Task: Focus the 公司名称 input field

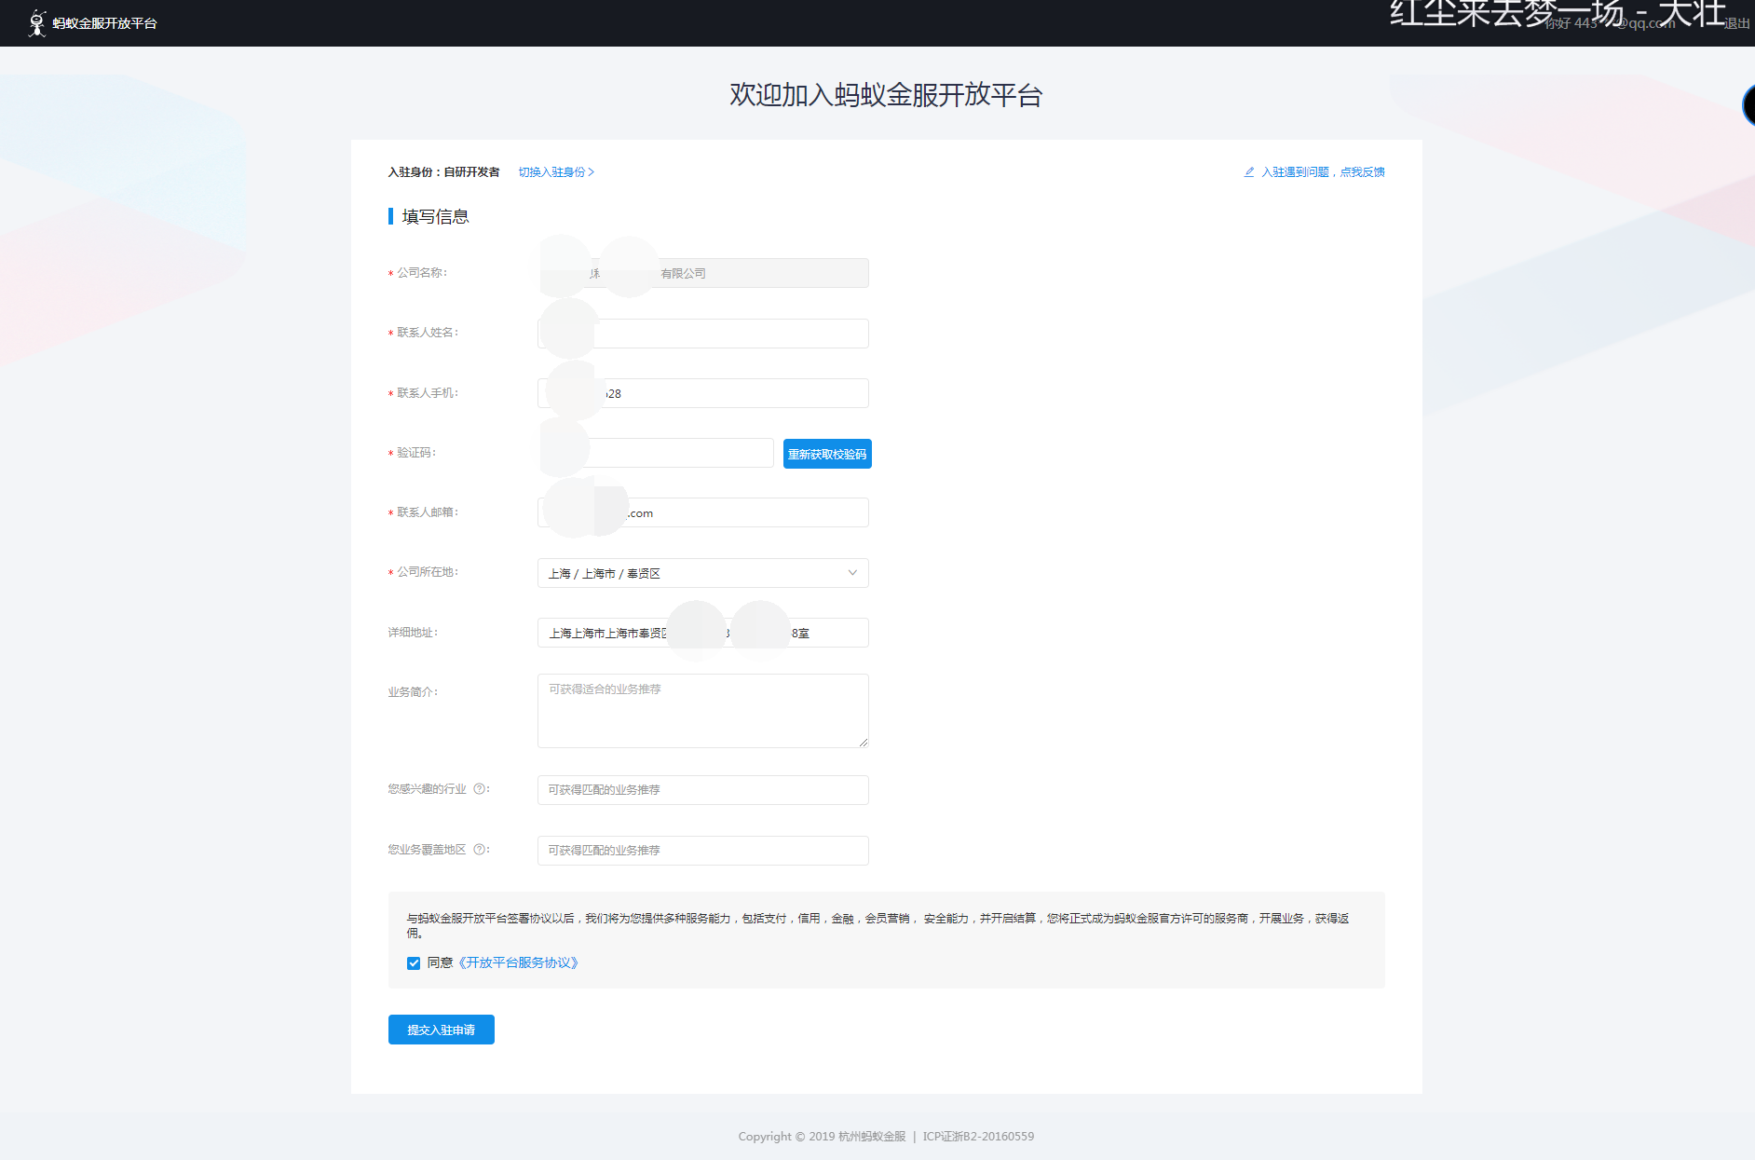Action: point(703,273)
